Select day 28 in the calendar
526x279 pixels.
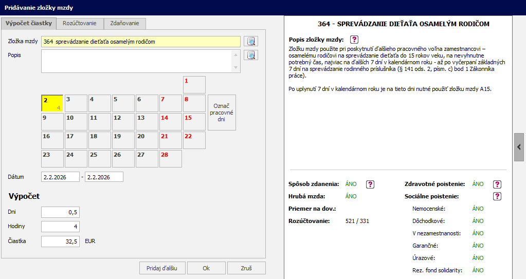(x=170, y=159)
